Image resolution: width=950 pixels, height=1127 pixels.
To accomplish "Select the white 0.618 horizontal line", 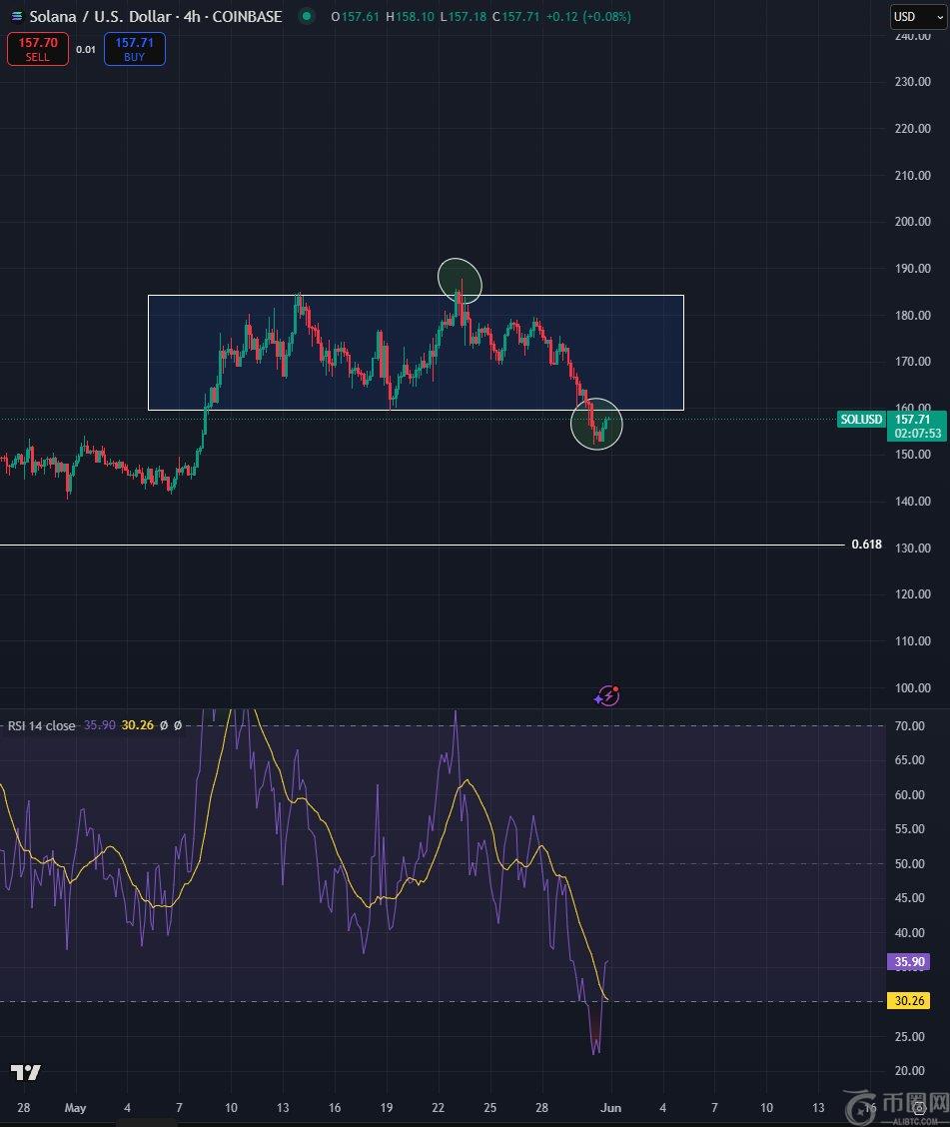I will click(400, 545).
